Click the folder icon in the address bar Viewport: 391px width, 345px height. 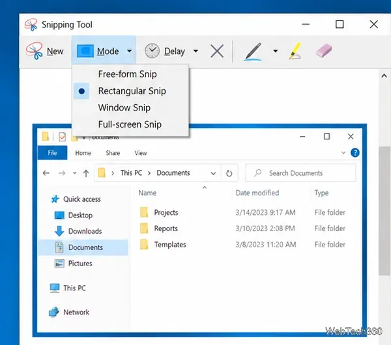pyautogui.click(x=102, y=172)
